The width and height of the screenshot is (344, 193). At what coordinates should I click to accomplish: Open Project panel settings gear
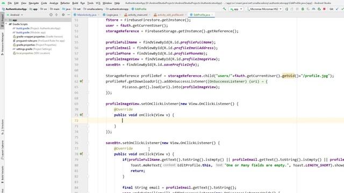[63, 14]
